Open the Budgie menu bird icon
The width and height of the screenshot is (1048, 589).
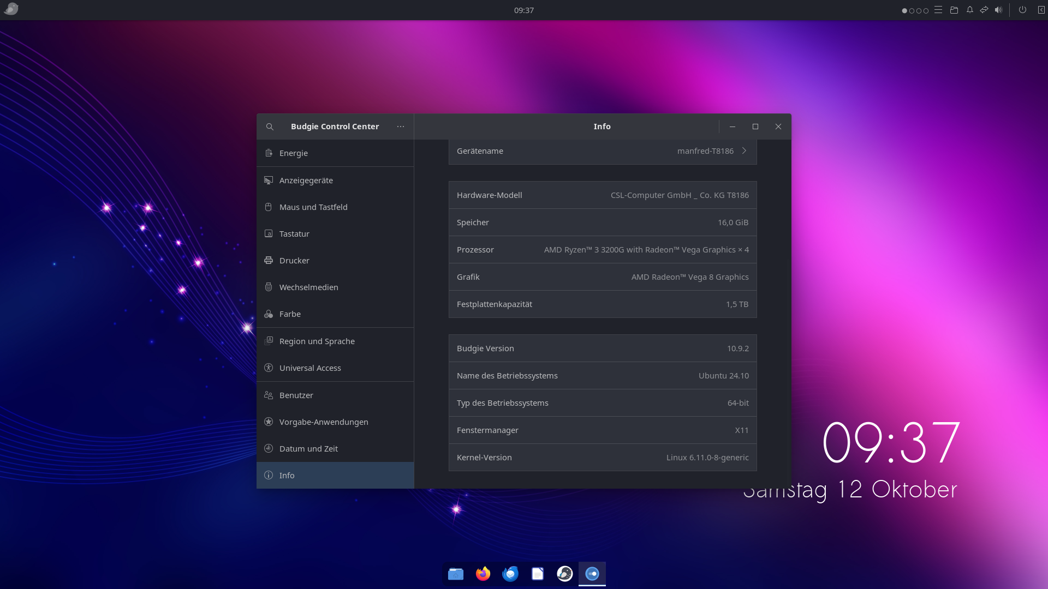pos(11,9)
